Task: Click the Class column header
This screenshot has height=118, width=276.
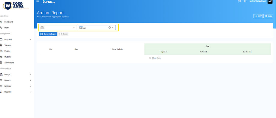Action: 76,49
